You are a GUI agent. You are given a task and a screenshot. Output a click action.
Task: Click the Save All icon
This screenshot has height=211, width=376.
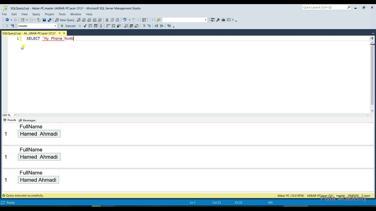[x=49, y=20]
